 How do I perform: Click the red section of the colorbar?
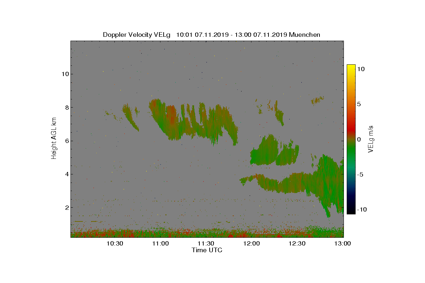click(x=351, y=129)
